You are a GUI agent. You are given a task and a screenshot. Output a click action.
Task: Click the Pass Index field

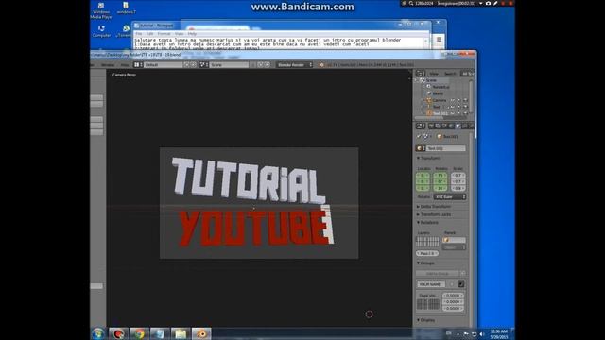(427, 253)
